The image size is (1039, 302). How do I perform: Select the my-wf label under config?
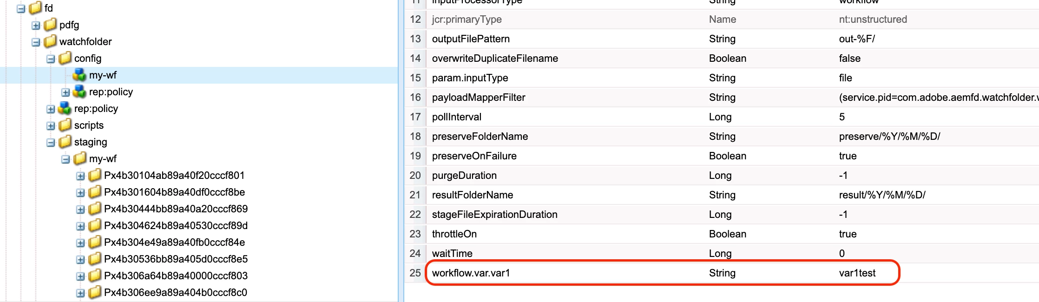103,75
